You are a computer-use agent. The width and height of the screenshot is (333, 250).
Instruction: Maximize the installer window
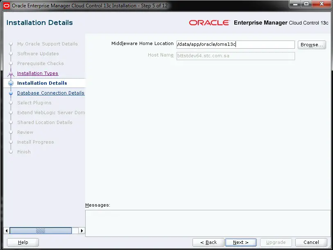point(306,4)
